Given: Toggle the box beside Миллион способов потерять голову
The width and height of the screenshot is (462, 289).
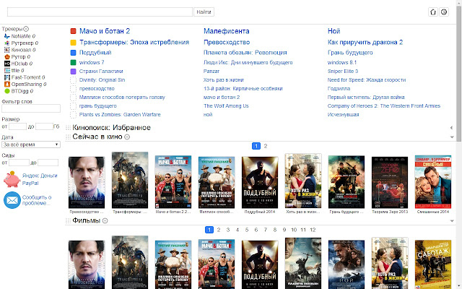Looking at the screenshot, I should point(74,98).
